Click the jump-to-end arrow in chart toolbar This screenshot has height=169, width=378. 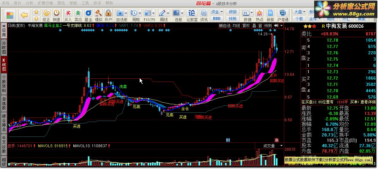point(277,26)
